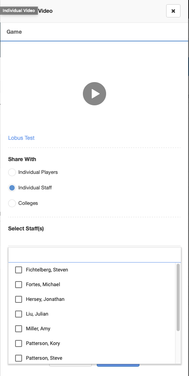Click the staff list scrollbar thumb
This screenshot has height=376, width=189.
(178, 297)
